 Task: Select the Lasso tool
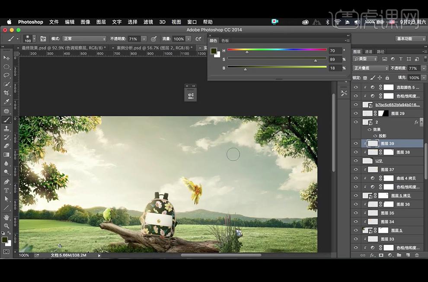click(x=6, y=75)
